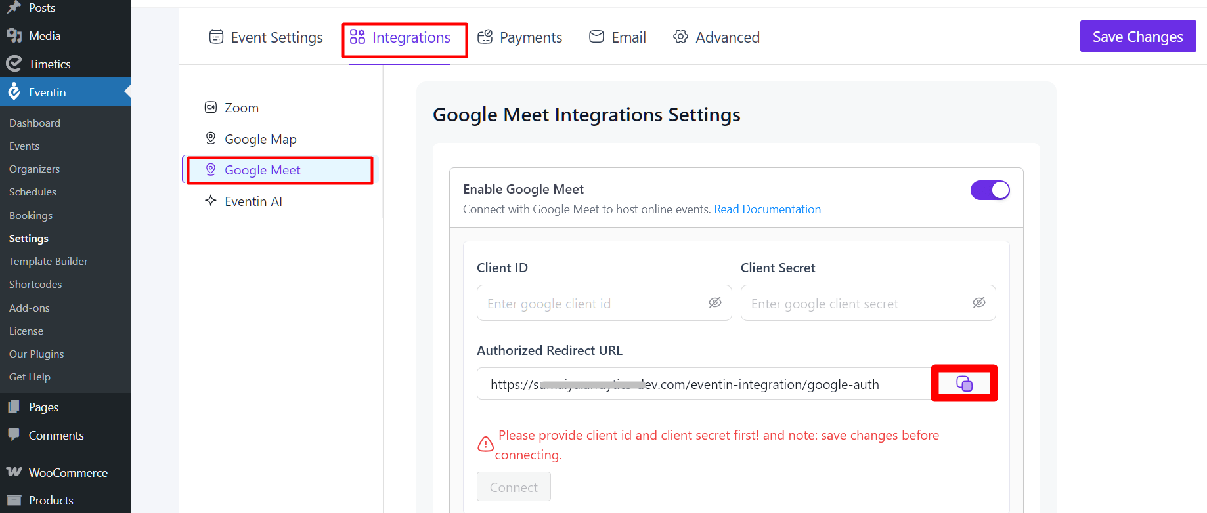The height and width of the screenshot is (513, 1207).
Task: Click the Pages sidebar icon
Action: tap(14, 407)
